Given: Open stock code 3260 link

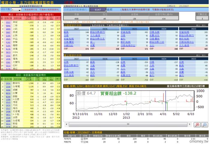Looking at the screenshot, I should point(8,90).
